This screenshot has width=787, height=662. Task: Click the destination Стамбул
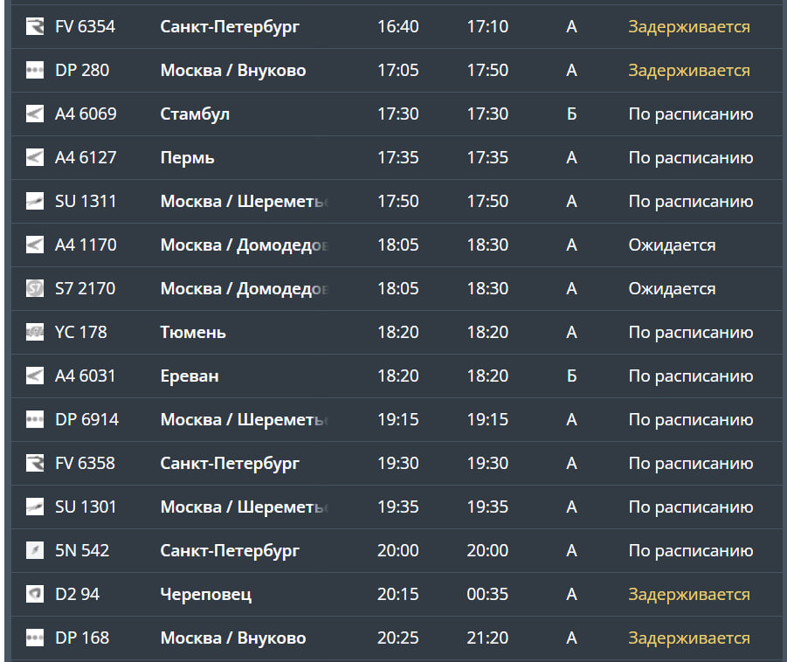tap(195, 114)
